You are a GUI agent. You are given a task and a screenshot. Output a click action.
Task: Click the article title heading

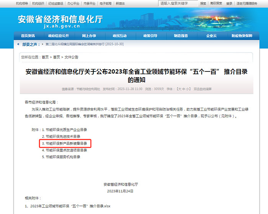click(x=137, y=76)
